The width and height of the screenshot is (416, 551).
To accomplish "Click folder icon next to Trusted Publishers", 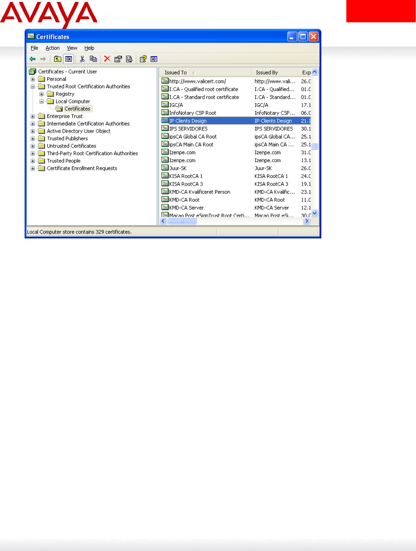I will click(42, 138).
